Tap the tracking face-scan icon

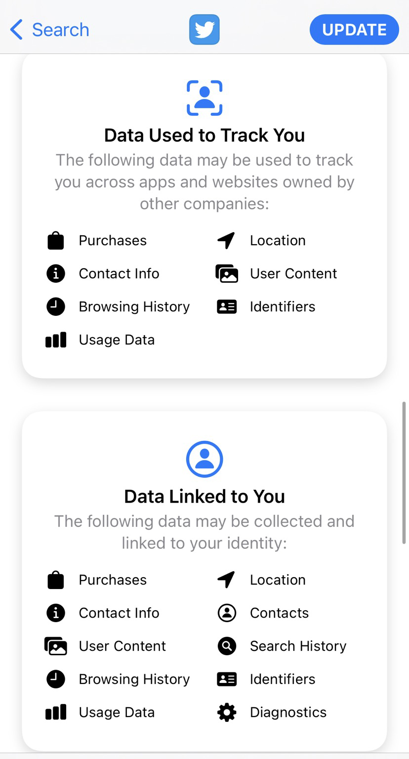coord(204,98)
